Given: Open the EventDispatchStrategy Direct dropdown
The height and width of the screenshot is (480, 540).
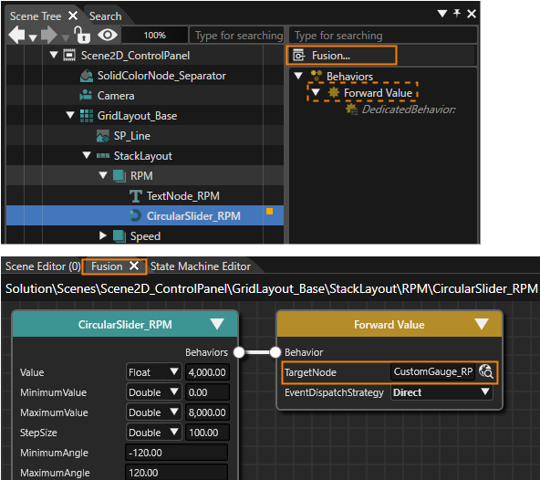Looking at the screenshot, I should (441, 392).
